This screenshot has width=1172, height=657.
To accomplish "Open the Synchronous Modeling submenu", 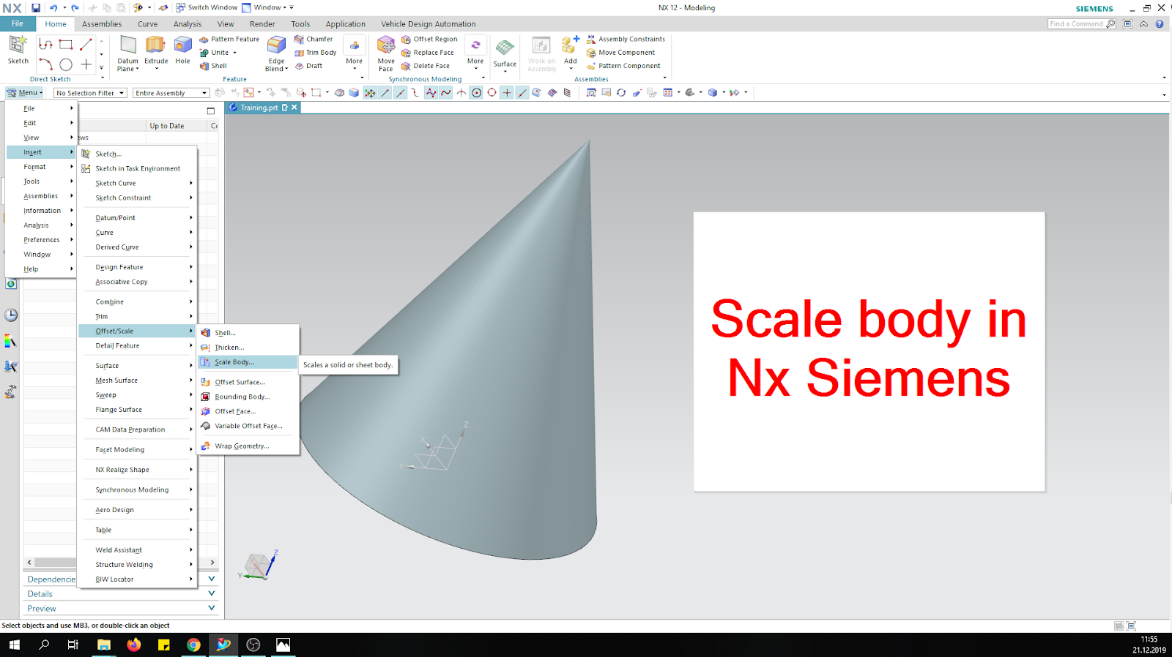I will pos(137,489).
